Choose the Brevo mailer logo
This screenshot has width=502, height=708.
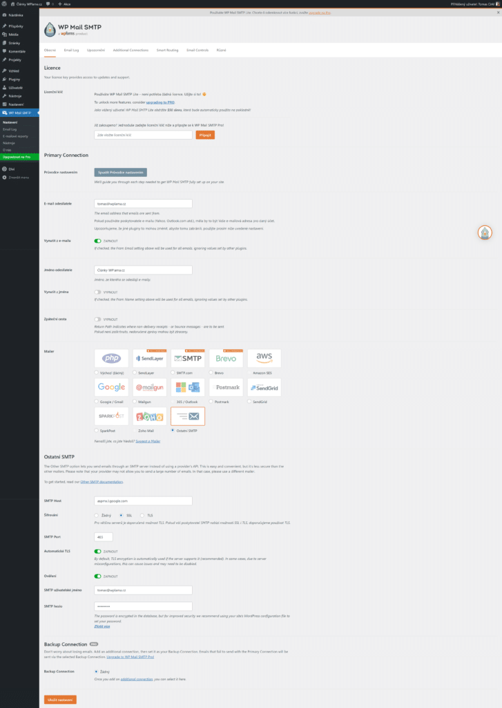coord(226,359)
